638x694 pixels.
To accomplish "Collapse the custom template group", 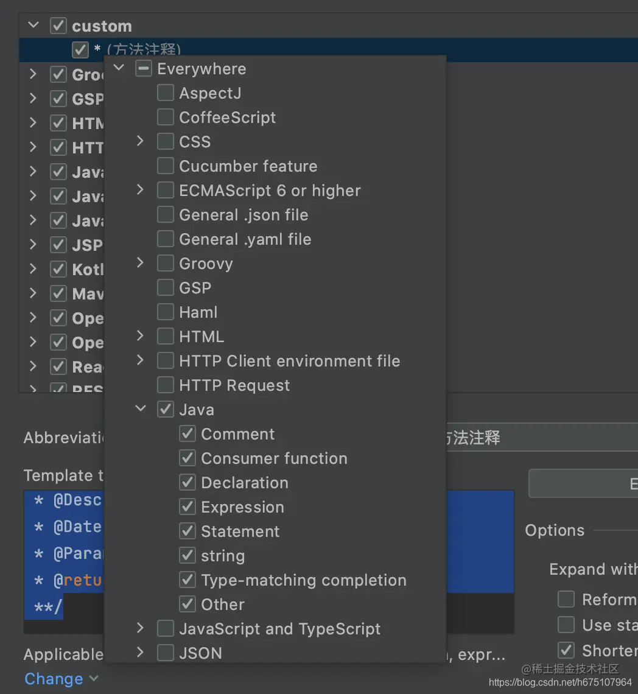I will tap(34, 26).
